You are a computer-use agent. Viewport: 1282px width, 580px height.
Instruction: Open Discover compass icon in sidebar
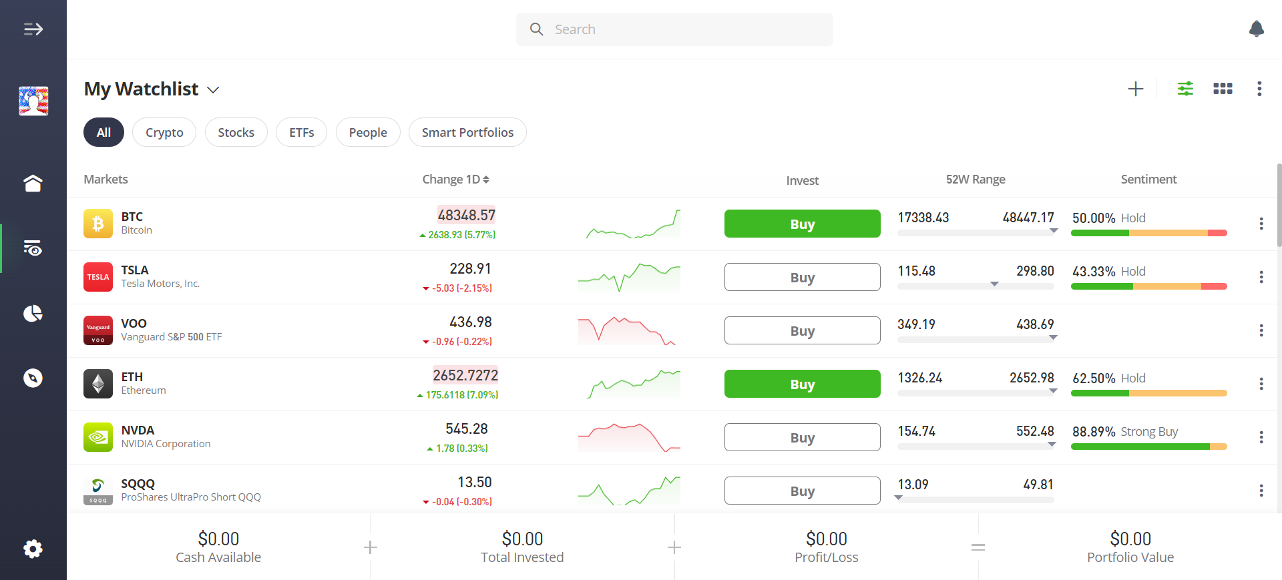tap(33, 378)
